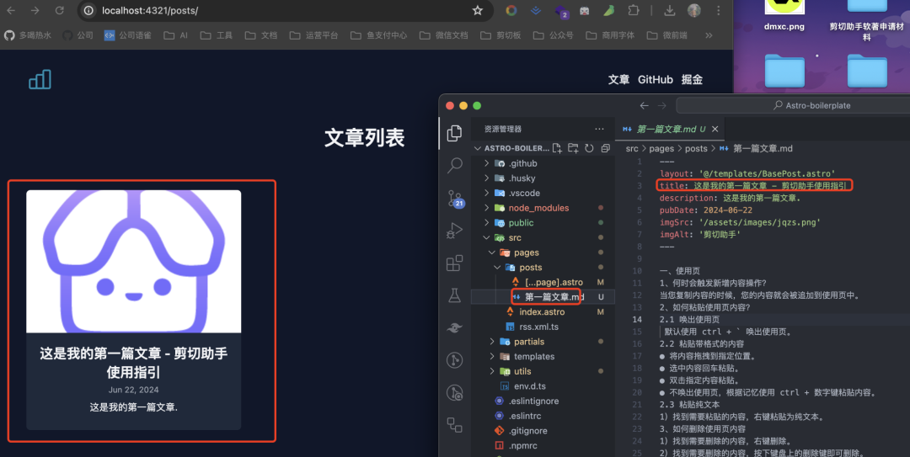Click the browser address bar
This screenshot has height=457, width=910.
click(278, 11)
